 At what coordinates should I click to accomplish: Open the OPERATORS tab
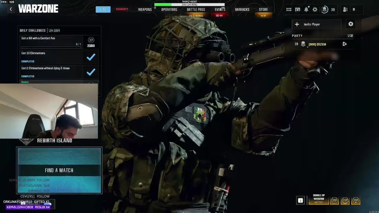[169, 9]
